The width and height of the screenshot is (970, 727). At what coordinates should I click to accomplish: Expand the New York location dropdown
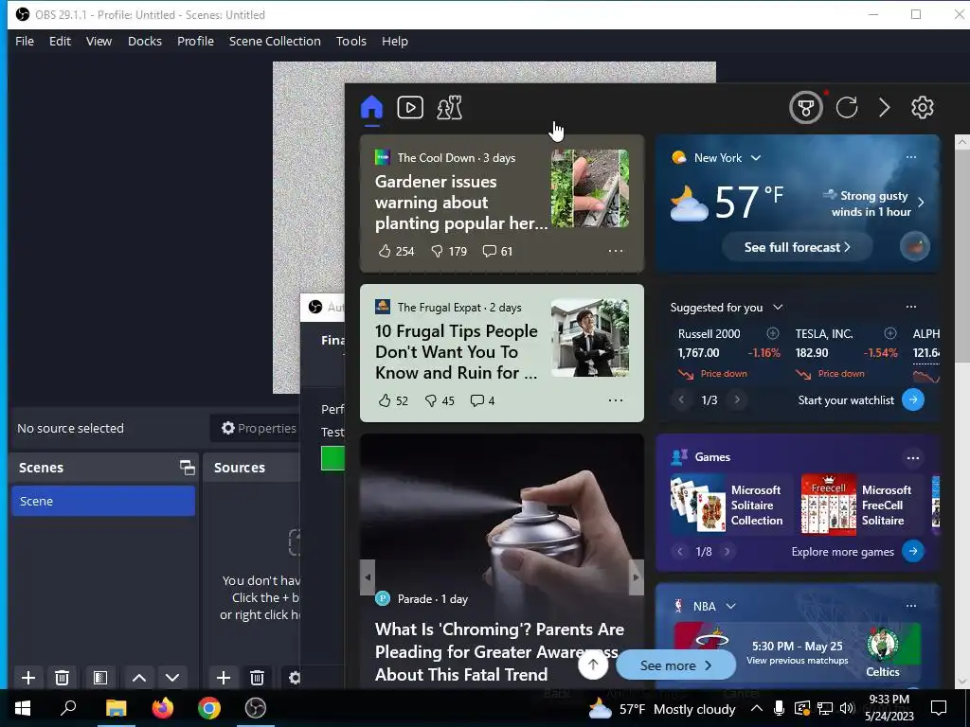coord(755,158)
